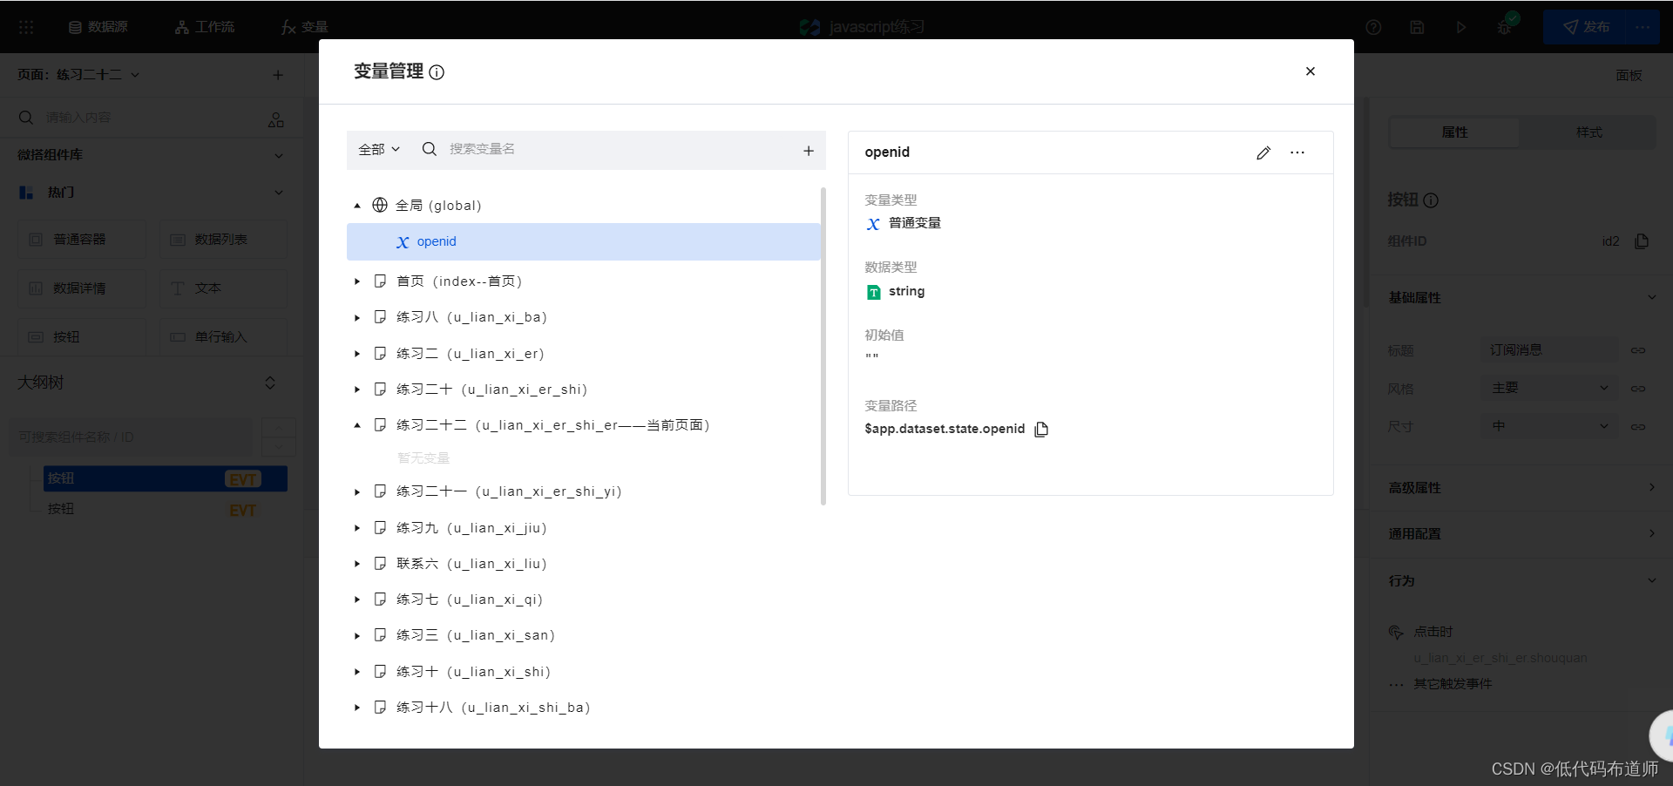The image size is (1673, 786).
Task: Click the help question icon in top bar
Action: 1374,27
